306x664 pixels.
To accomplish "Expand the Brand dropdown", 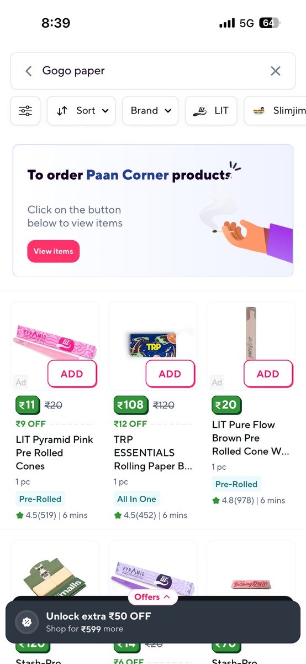I will click(x=150, y=111).
